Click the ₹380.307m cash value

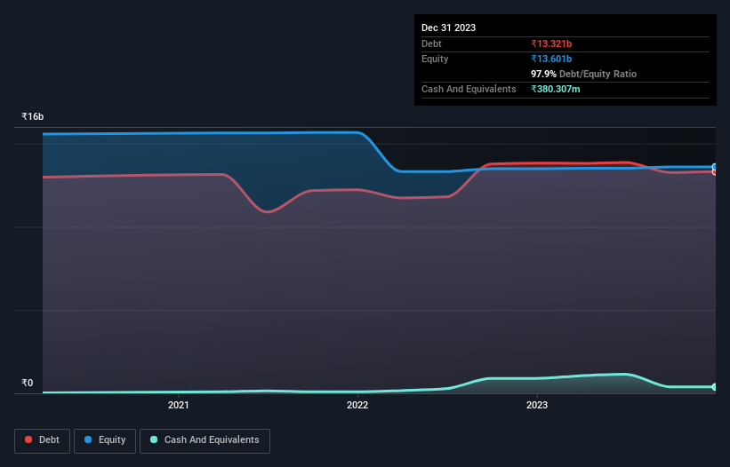point(556,89)
